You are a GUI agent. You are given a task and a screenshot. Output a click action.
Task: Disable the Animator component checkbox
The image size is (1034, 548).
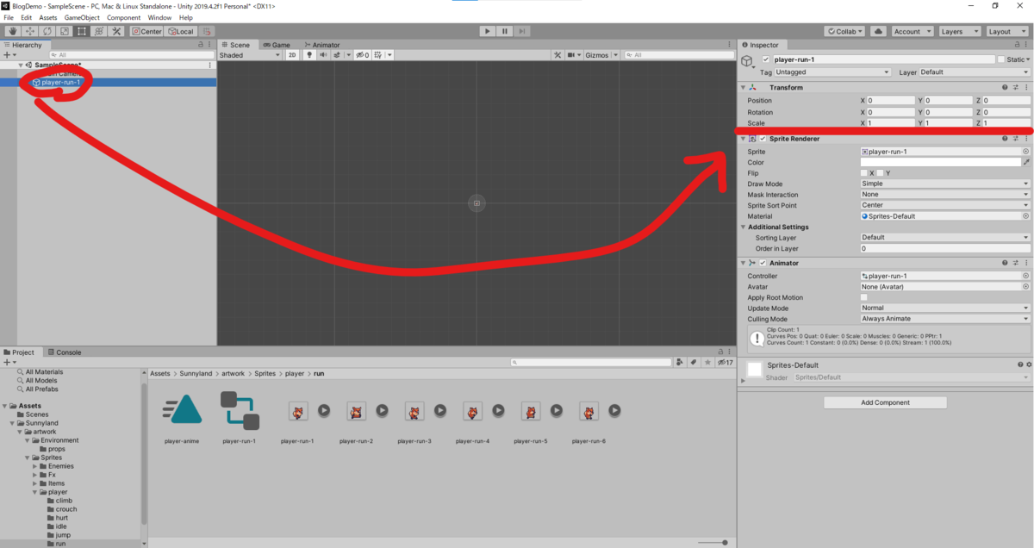pyautogui.click(x=763, y=262)
